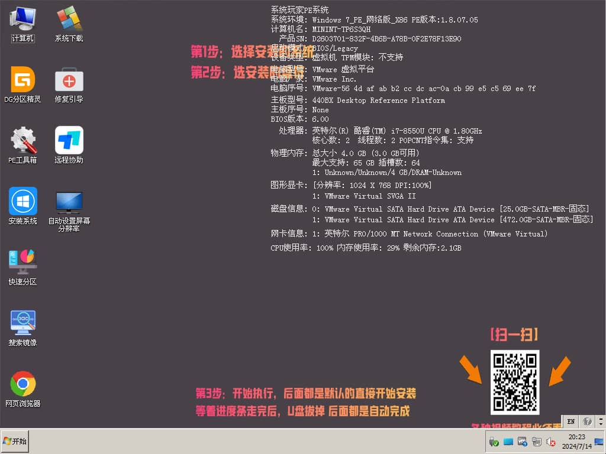
Task: Open the VMware Tools tray icon
Action: coord(523,442)
